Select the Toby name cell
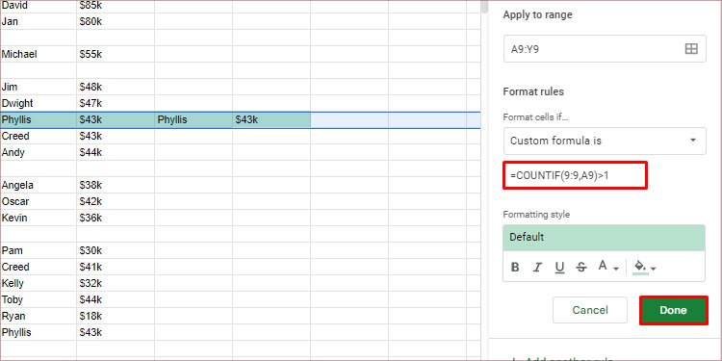 (x=39, y=299)
